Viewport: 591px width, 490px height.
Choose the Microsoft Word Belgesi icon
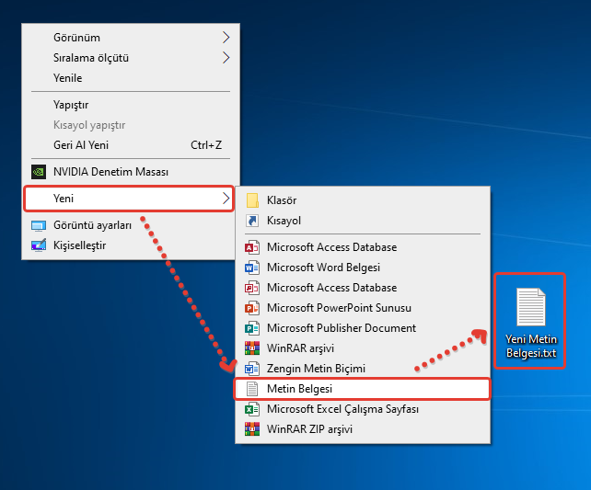252,268
